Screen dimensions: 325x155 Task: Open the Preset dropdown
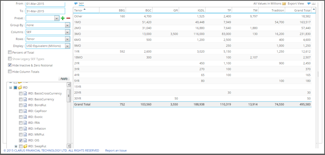tap(57, 18)
